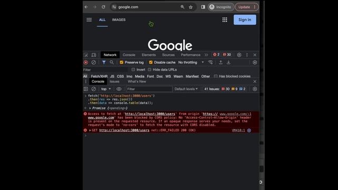Open the Performance panel tab
Screen dimensions: 338x190
point(191,55)
